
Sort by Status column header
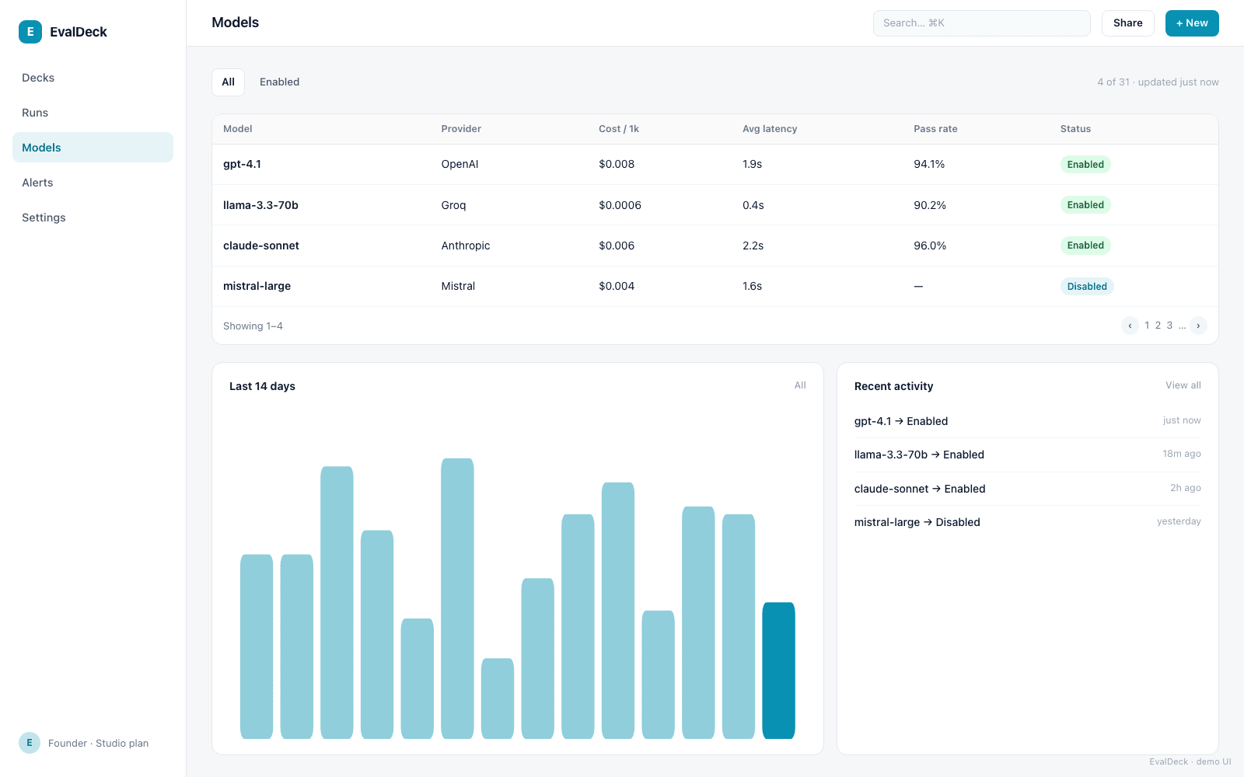pos(1075,129)
